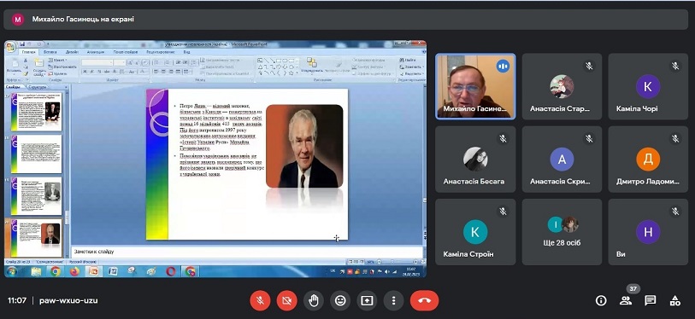Select the last highlighted slide thumbnail

37,238
